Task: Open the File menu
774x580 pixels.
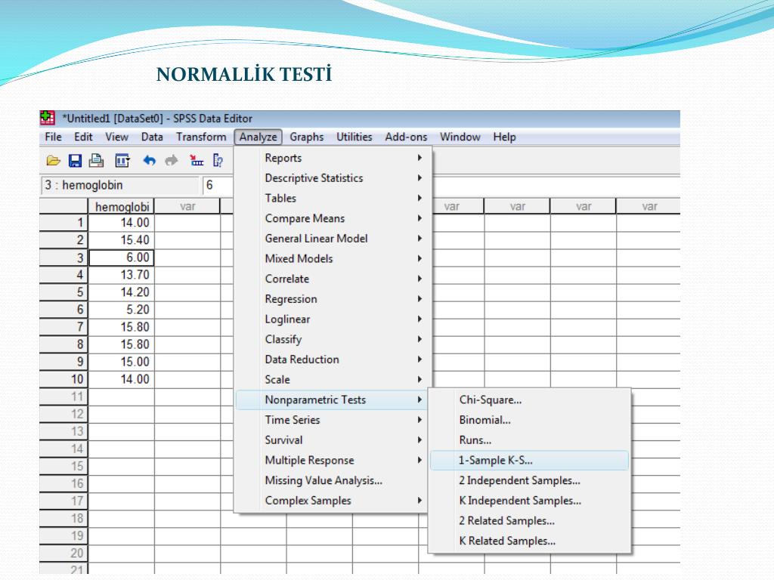Action: pyautogui.click(x=54, y=137)
